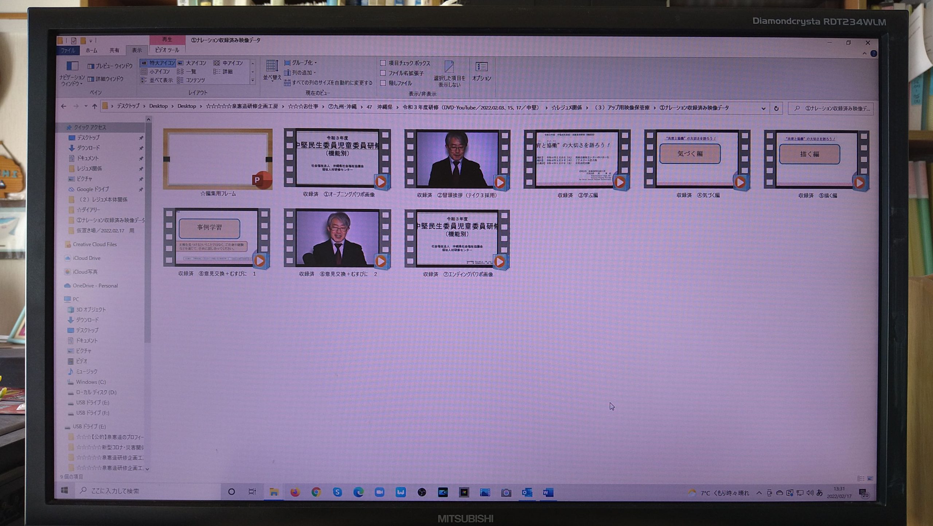Refresh the current folder
This screenshot has width=933, height=526.
[776, 108]
